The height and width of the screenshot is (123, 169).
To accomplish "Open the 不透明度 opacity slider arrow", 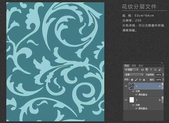I will [x=163, y=75].
